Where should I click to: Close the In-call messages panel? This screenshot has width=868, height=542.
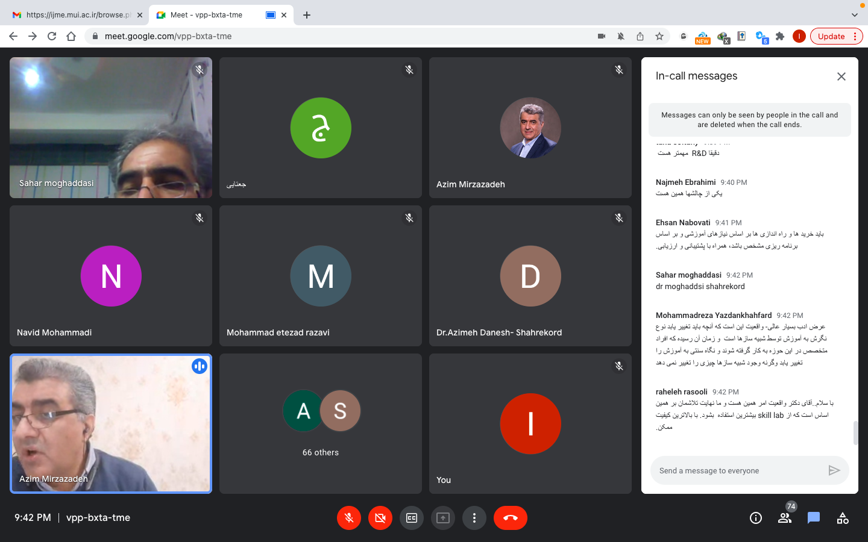[x=841, y=76]
